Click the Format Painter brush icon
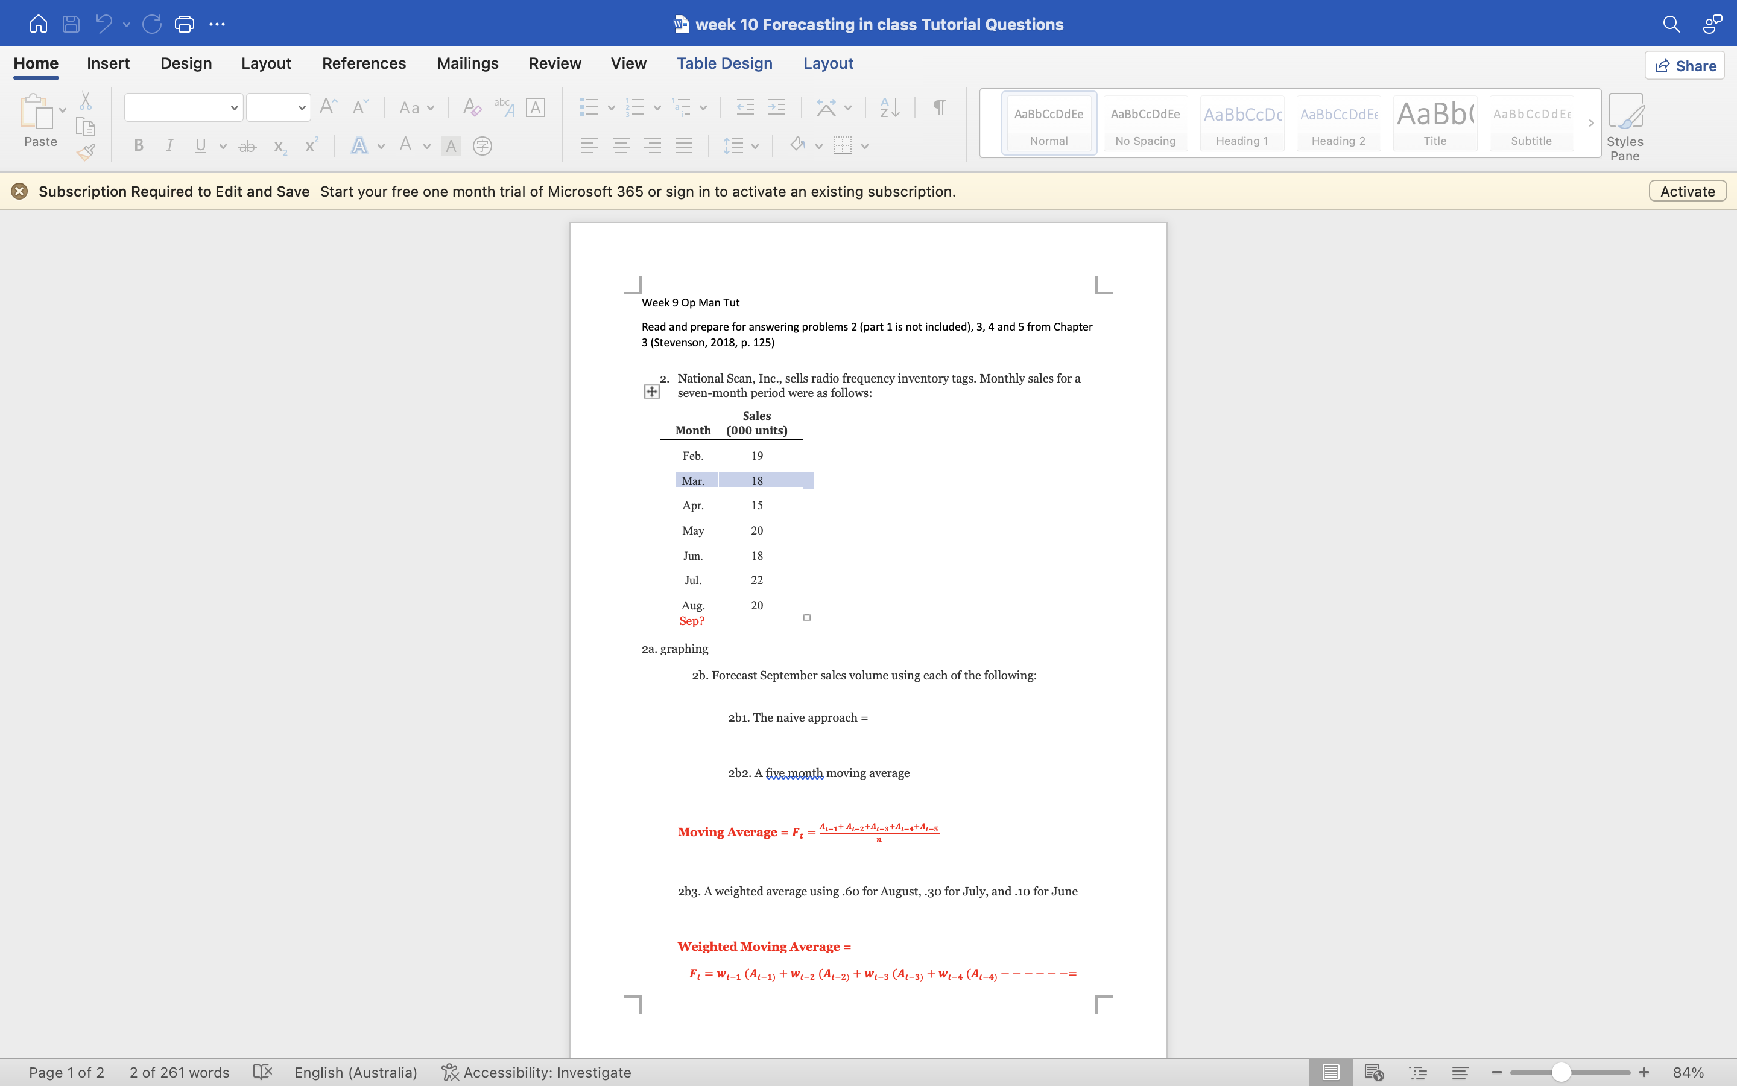The image size is (1737, 1086). pyautogui.click(x=86, y=151)
